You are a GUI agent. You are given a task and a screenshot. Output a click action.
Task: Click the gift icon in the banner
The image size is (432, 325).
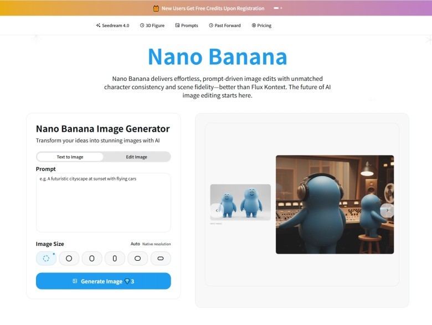pos(156,8)
